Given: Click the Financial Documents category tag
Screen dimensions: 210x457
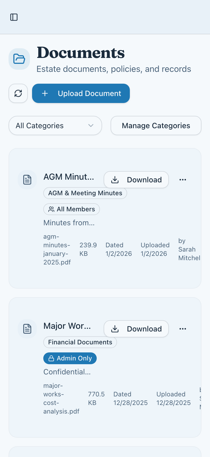Looking at the screenshot, I should (80, 342).
